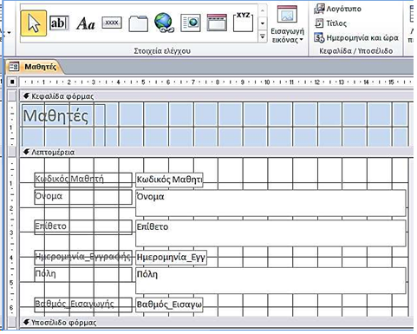417x334 pixels.
Task: Select the Επίθετο label
Action: coord(83,227)
